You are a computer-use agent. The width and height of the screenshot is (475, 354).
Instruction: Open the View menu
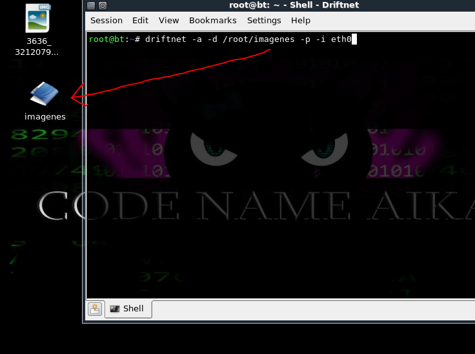tap(168, 20)
